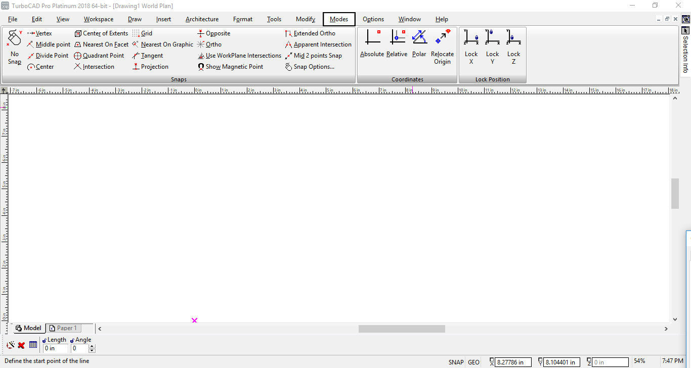The height and width of the screenshot is (368, 691).
Task: Toggle the Length lock icon
Action: (45, 340)
